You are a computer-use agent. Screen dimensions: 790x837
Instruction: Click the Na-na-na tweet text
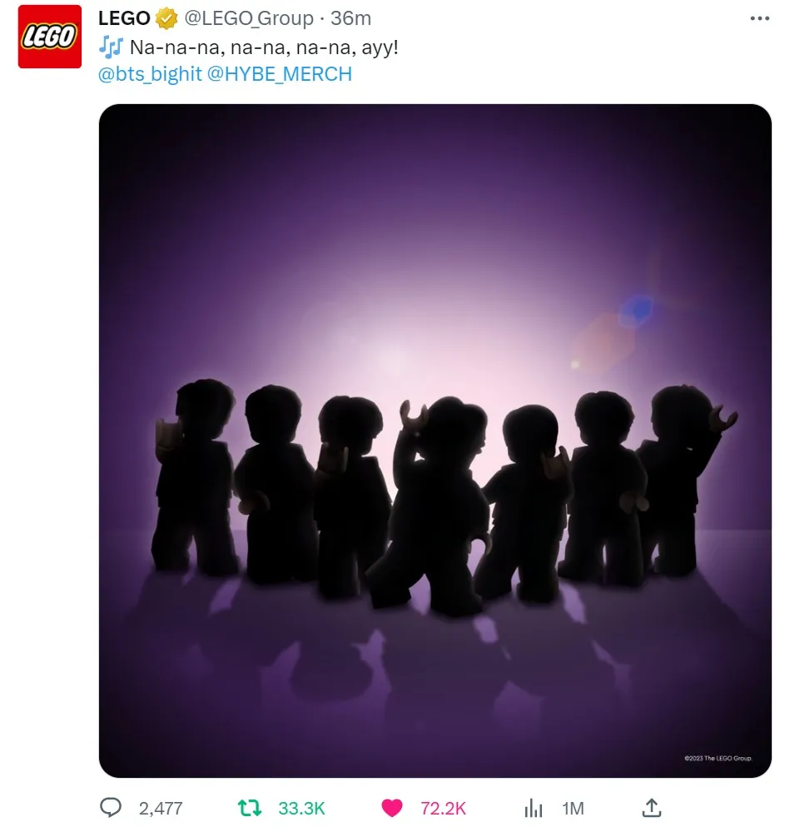point(264,47)
